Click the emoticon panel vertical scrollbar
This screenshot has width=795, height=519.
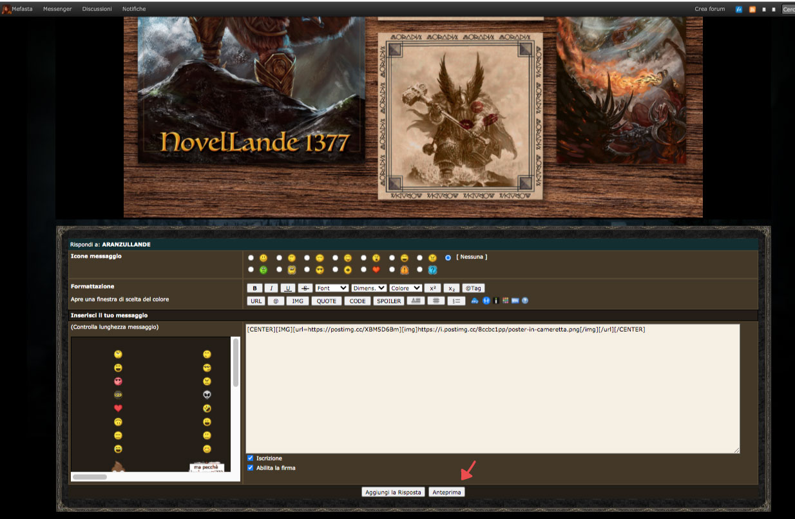point(236,363)
